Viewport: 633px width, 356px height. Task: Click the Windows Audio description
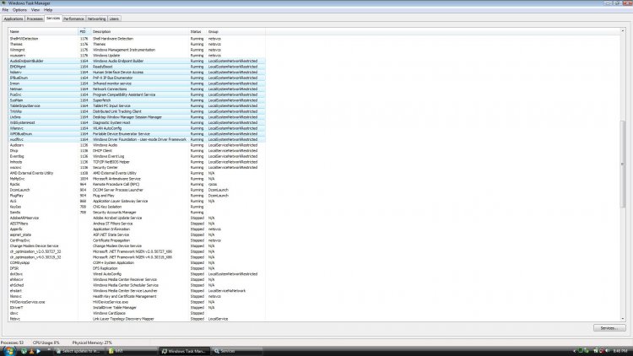(x=105, y=145)
